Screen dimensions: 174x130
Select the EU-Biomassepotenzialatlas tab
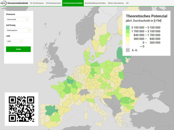73,3
